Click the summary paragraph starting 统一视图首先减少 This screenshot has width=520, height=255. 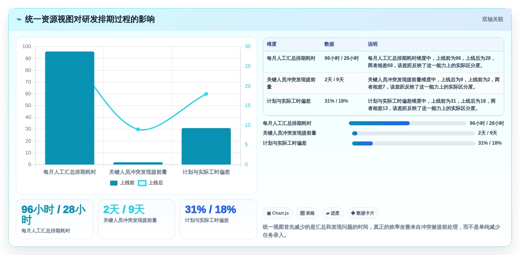[381, 231]
